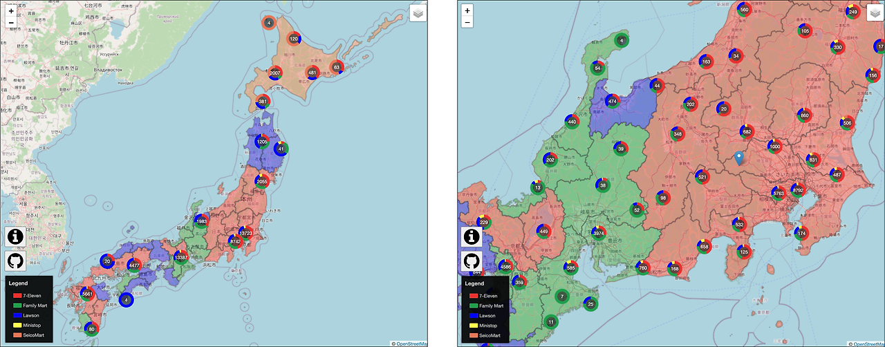The width and height of the screenshot is (885, 347).
Task: Select the 760 cluster marker
Action: 643,268
